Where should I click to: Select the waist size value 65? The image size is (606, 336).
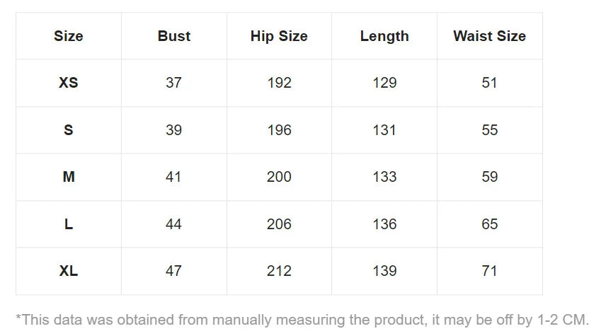coord(490,224)
